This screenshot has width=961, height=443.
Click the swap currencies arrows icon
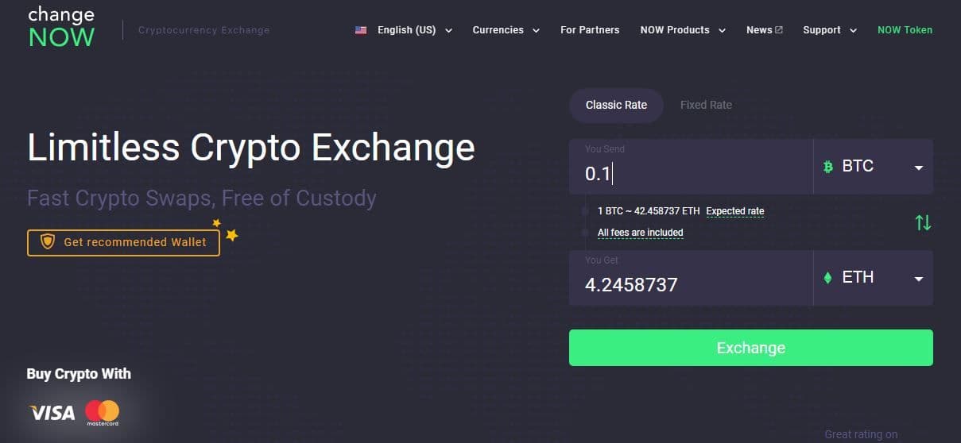click(923, 222)
